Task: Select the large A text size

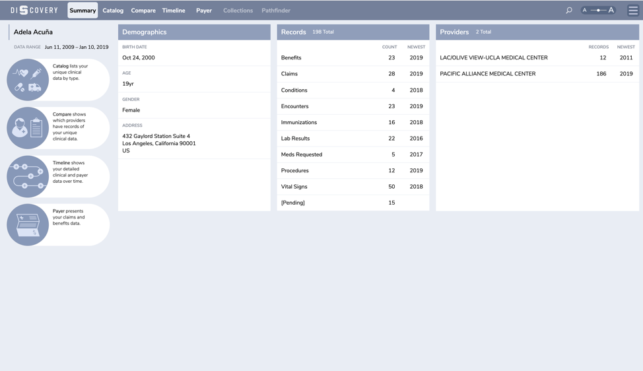Action: click(x=611, y=11)
